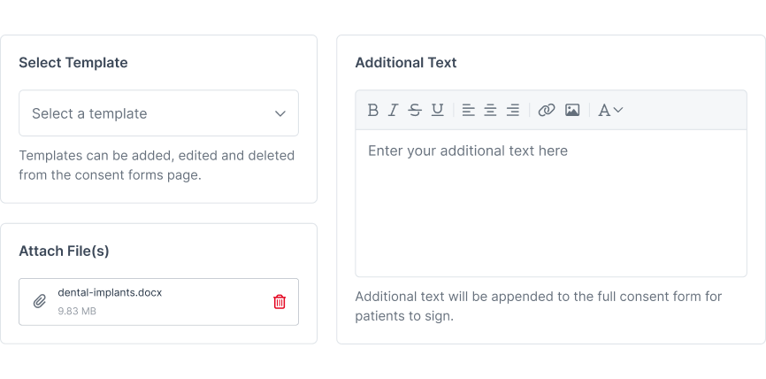Toggle italic formatting in editor toolbar
Viewport: 766px width, 379px height.
point(394,110)
